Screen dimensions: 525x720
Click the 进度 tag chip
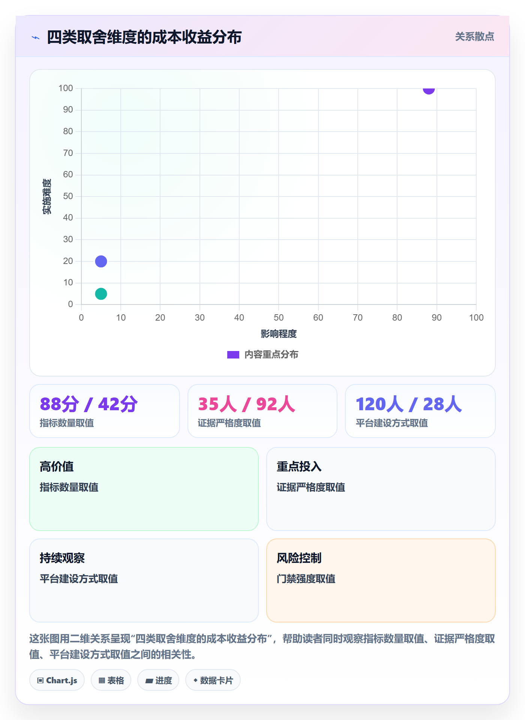pyautogui.click(x=158, y=680)
